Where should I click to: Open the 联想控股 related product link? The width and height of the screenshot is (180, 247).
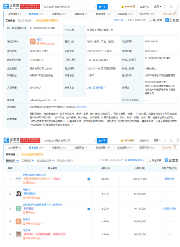pyautogui.click(x=169, y=179)
